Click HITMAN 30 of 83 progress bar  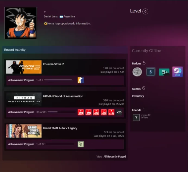click(x=62, y=112)
